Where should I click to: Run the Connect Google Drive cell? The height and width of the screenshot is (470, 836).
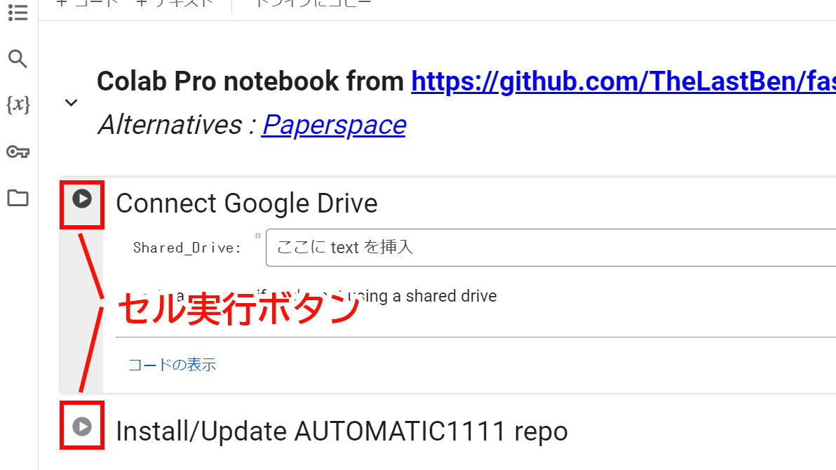(82, 199)
